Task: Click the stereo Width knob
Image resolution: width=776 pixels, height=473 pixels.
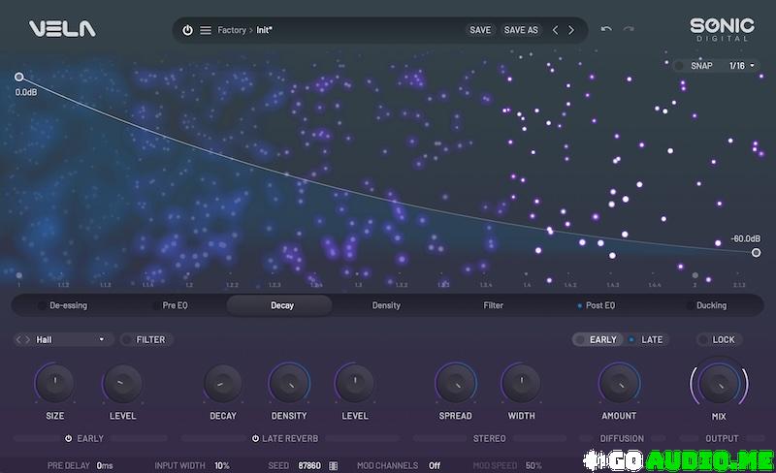Action: [x=521, y=383]
